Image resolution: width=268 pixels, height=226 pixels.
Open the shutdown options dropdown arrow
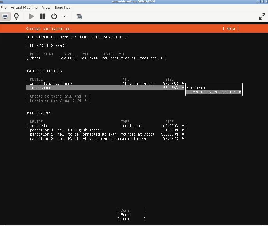[64, 16]
